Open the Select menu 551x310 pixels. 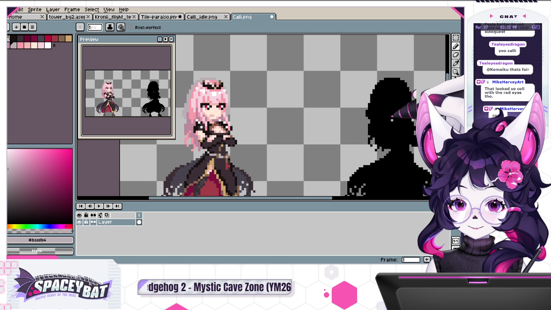tap(92, 9)
